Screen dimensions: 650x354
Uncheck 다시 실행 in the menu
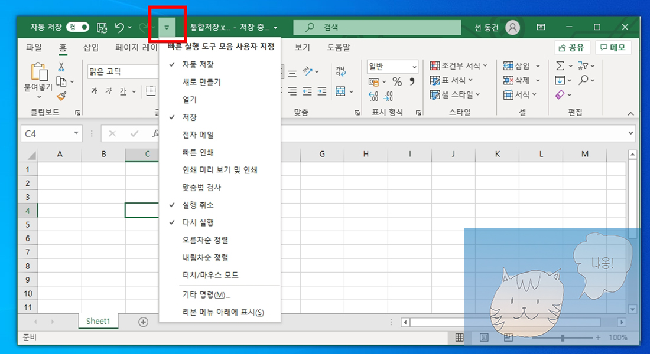[x=220, y=222]
